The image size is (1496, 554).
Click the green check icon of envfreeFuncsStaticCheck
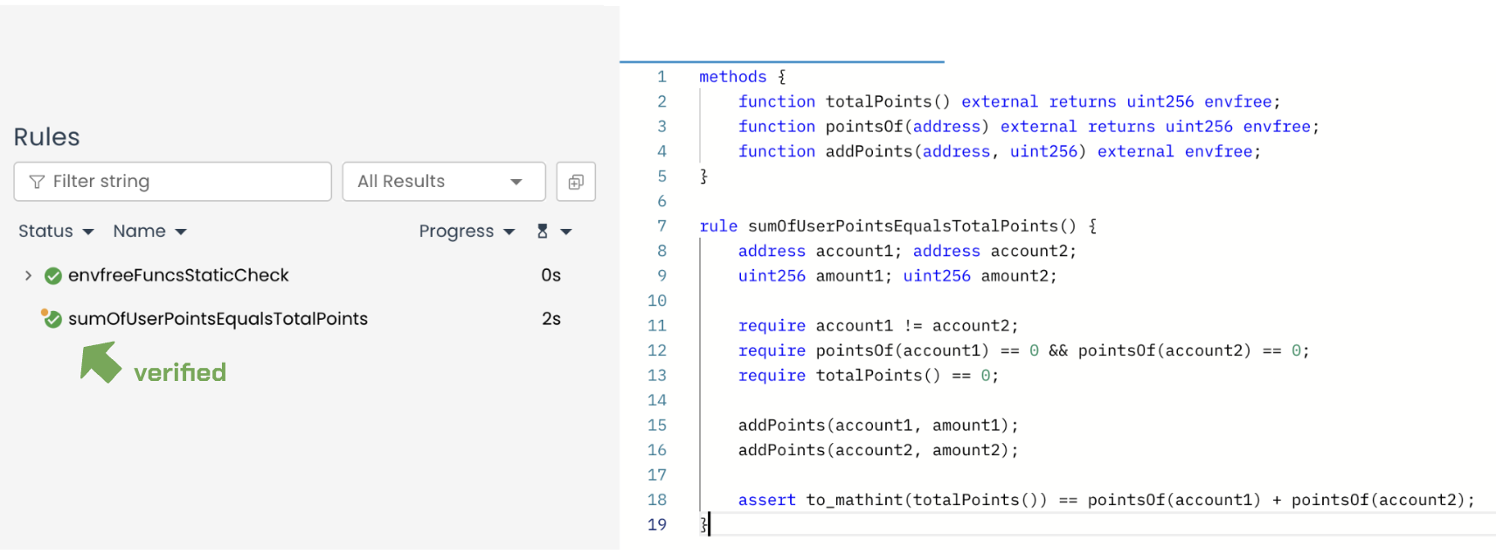(x=53, y=276)
